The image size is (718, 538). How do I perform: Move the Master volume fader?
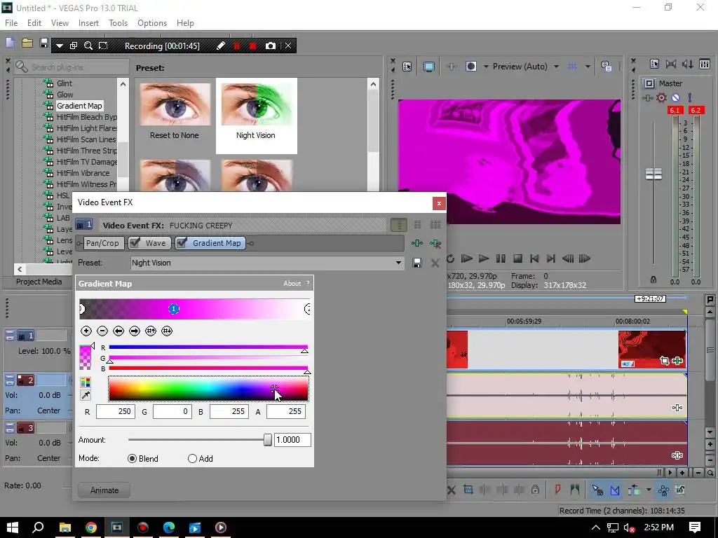point(653,174)
